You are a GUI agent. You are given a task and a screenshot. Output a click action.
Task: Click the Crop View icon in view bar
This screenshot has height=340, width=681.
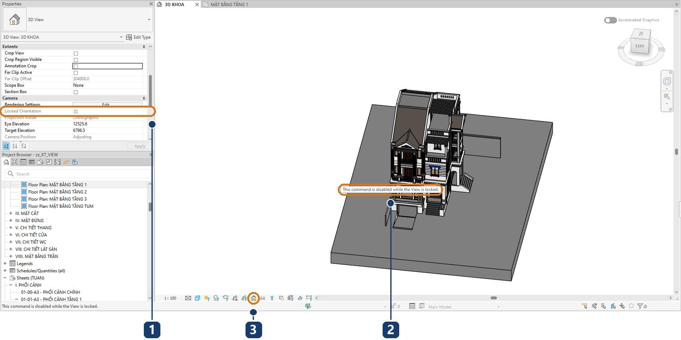235,298
